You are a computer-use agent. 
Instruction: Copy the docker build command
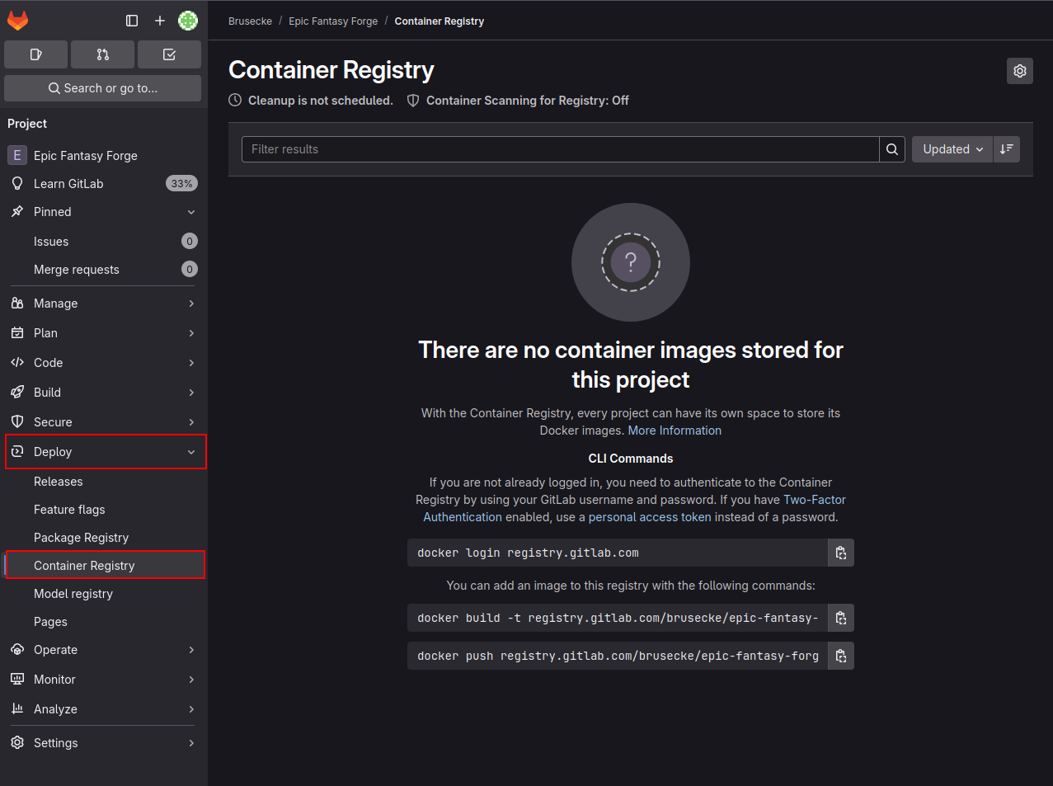(x=841, y=618)
